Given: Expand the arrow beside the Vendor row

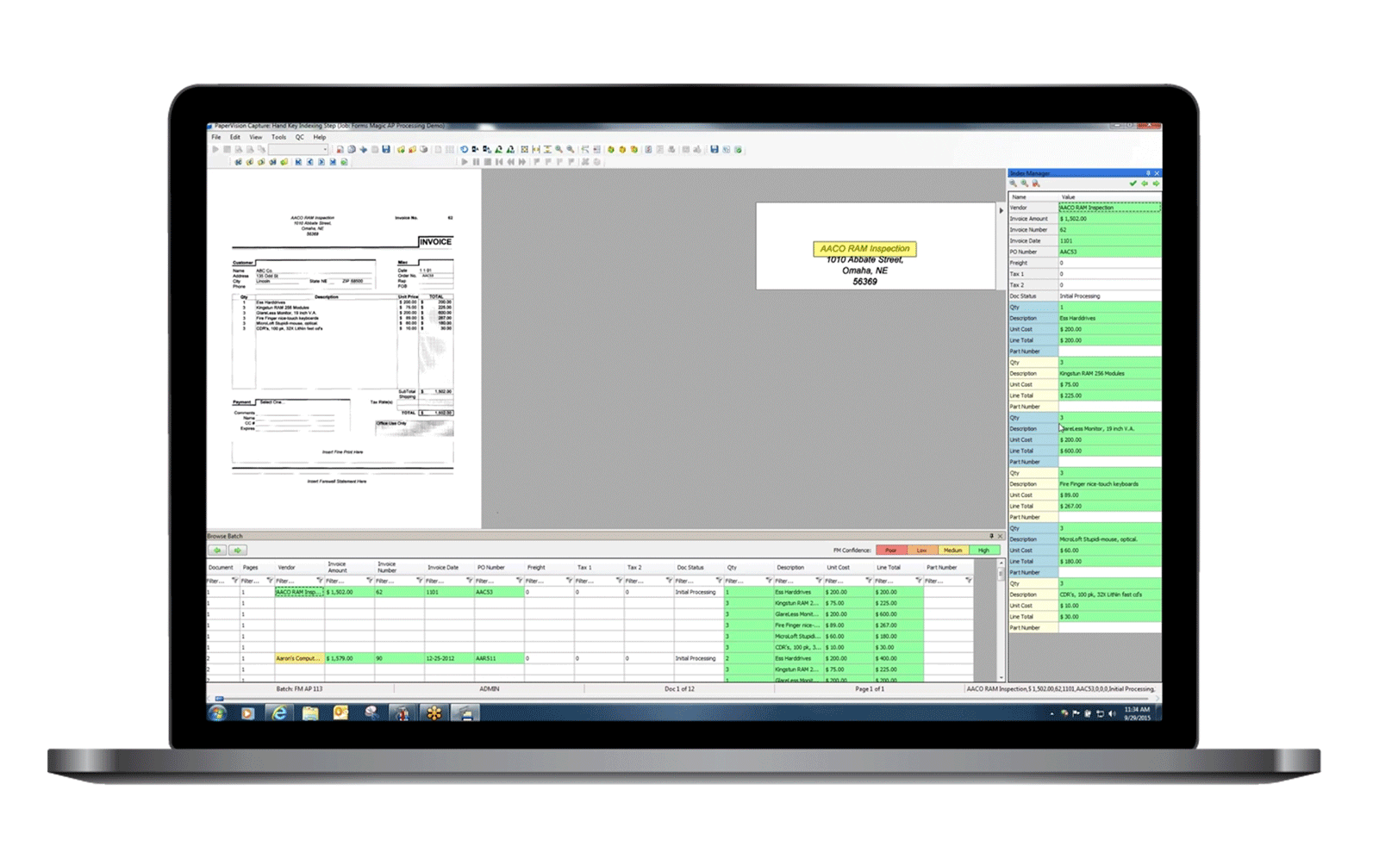Looking at the screenshot, I should 1001,210.
